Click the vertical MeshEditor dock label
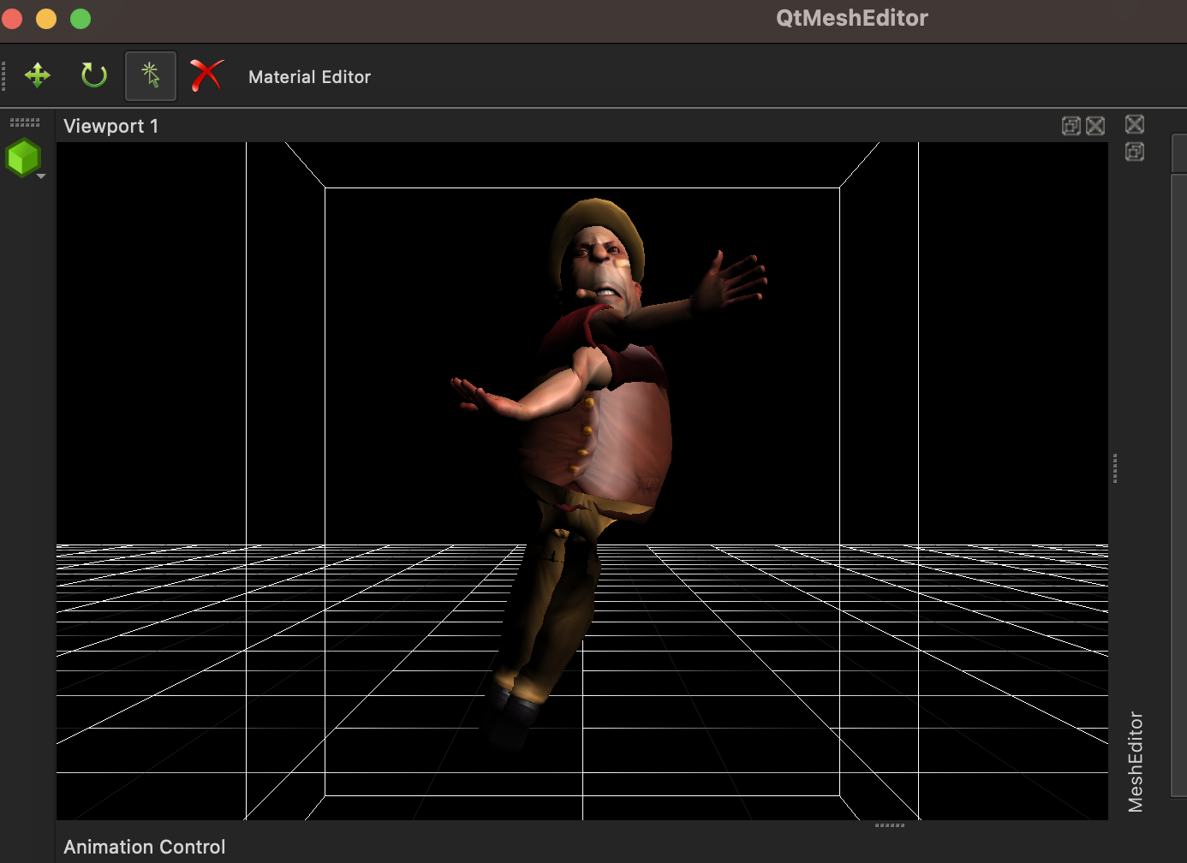This screenshot has width=1187, height=863. (1136, 762)
